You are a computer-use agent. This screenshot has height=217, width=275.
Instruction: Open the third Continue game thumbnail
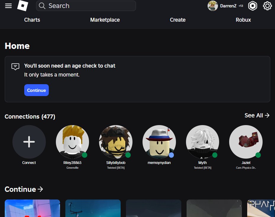click(154, 208)
